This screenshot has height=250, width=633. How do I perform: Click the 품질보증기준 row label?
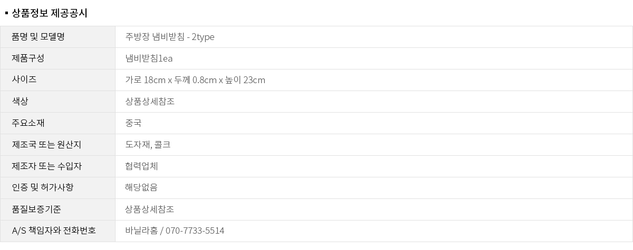(36, 209)
